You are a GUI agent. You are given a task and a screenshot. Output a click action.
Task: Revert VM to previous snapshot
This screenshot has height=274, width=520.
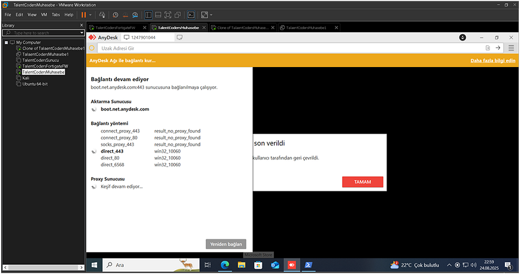(125, 15)
